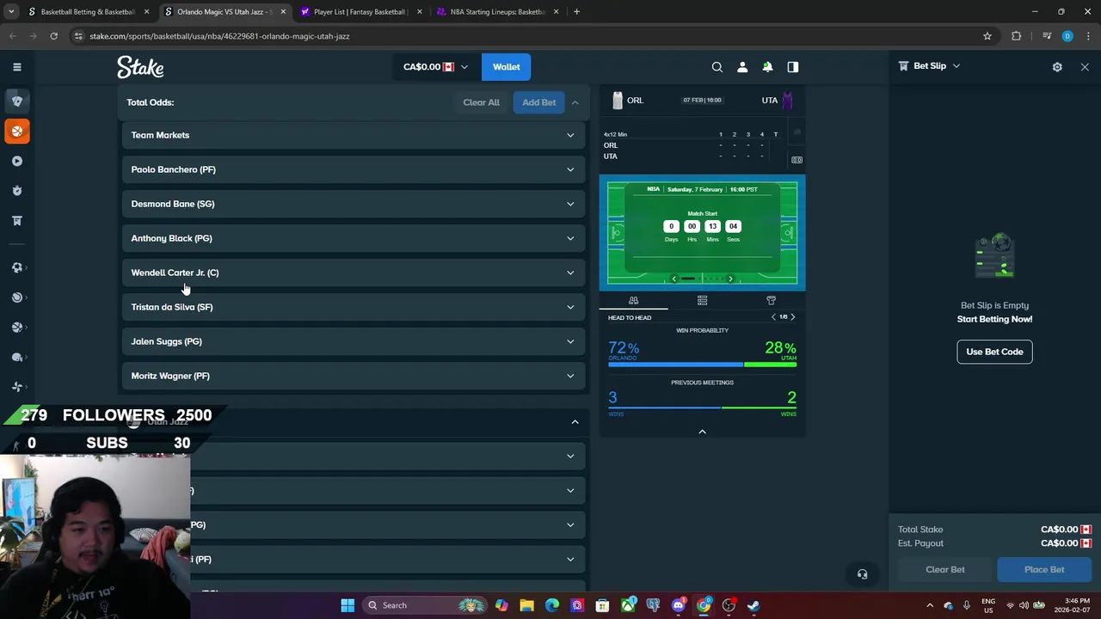Expand the Wendell Carter Jr. (C) markets
Viewport: 1101px width, 619px height.
[x=354, y=273]
